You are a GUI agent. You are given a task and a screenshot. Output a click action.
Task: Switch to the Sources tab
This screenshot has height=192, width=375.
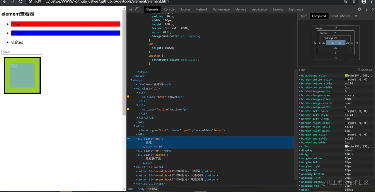click(185, 9)
